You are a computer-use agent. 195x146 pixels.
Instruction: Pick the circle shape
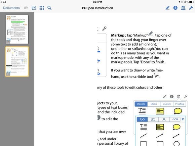177,144
